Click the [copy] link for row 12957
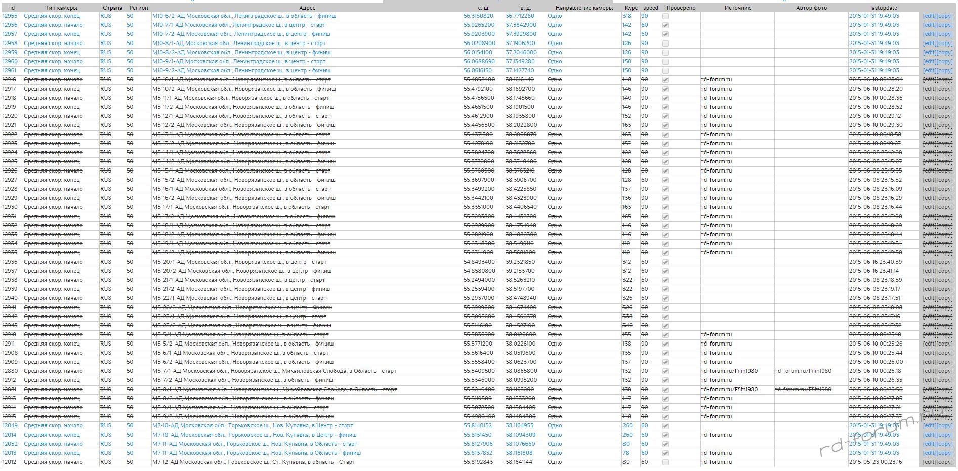 pyautogui.click(x=944, y=34)
